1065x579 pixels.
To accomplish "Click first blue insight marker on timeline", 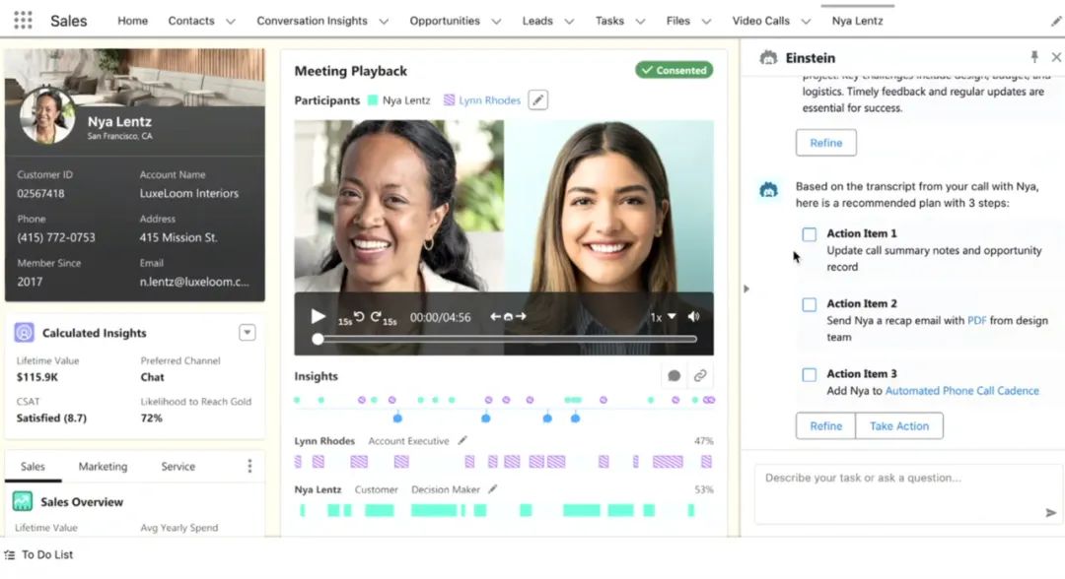I will click(397, 418).
